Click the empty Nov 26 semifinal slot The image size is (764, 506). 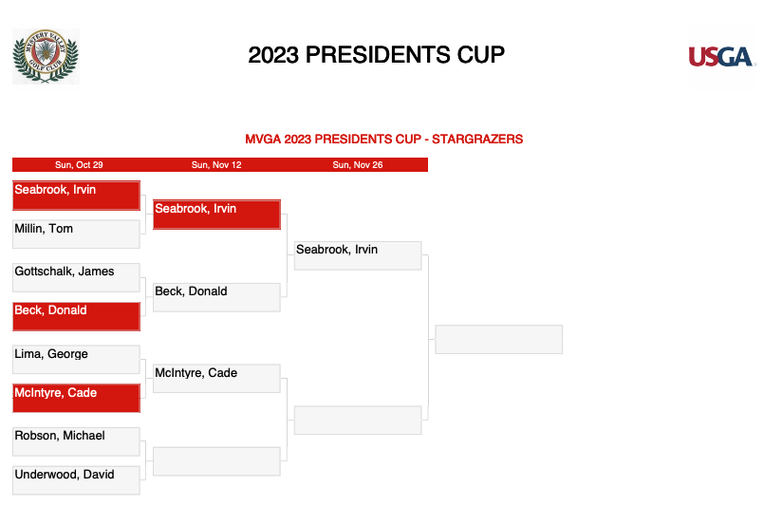[358, 420]
